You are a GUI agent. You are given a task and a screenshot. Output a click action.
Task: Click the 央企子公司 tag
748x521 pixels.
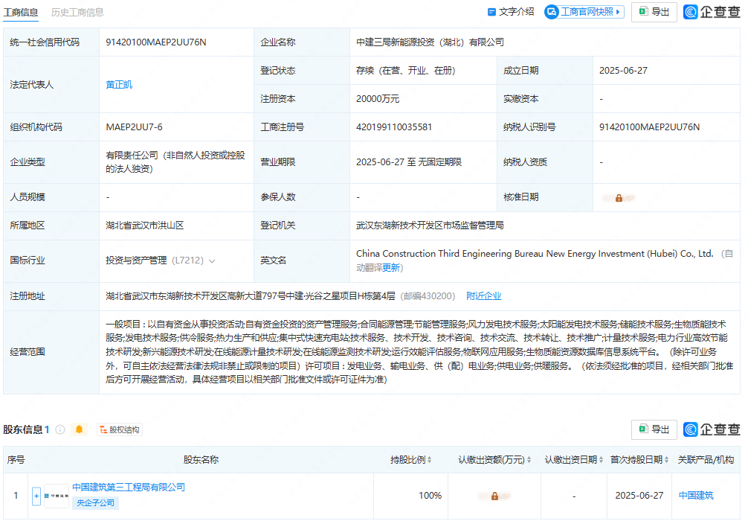click(x=95, y=503)
